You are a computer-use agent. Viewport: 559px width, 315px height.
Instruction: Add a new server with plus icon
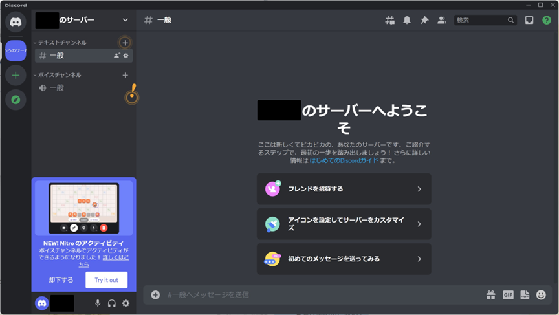click(16, 75)
